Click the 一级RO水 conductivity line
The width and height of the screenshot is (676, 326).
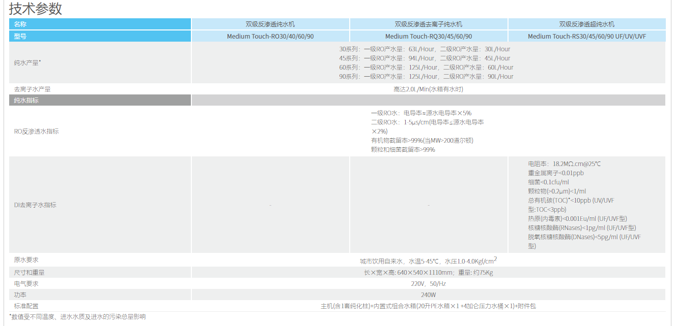(x=421, y=113)
